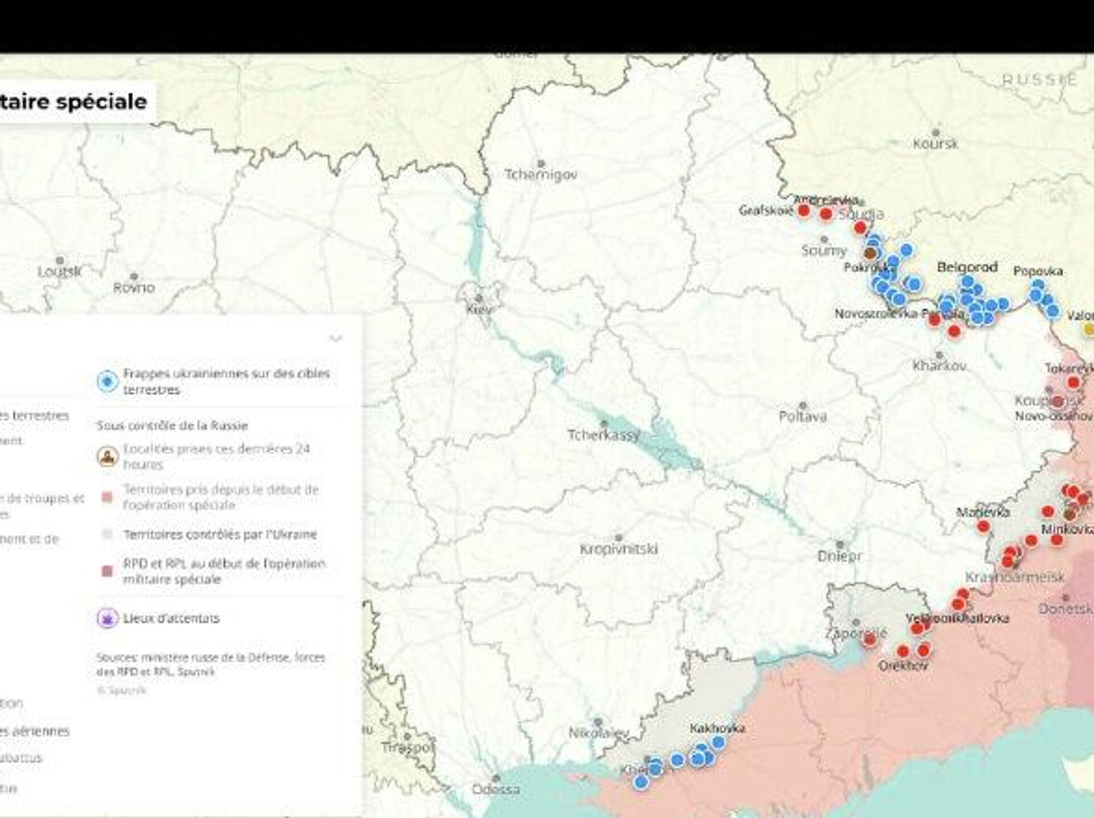
Task: Select the dark RPD et RPL swatch
Action: (107, 571)
